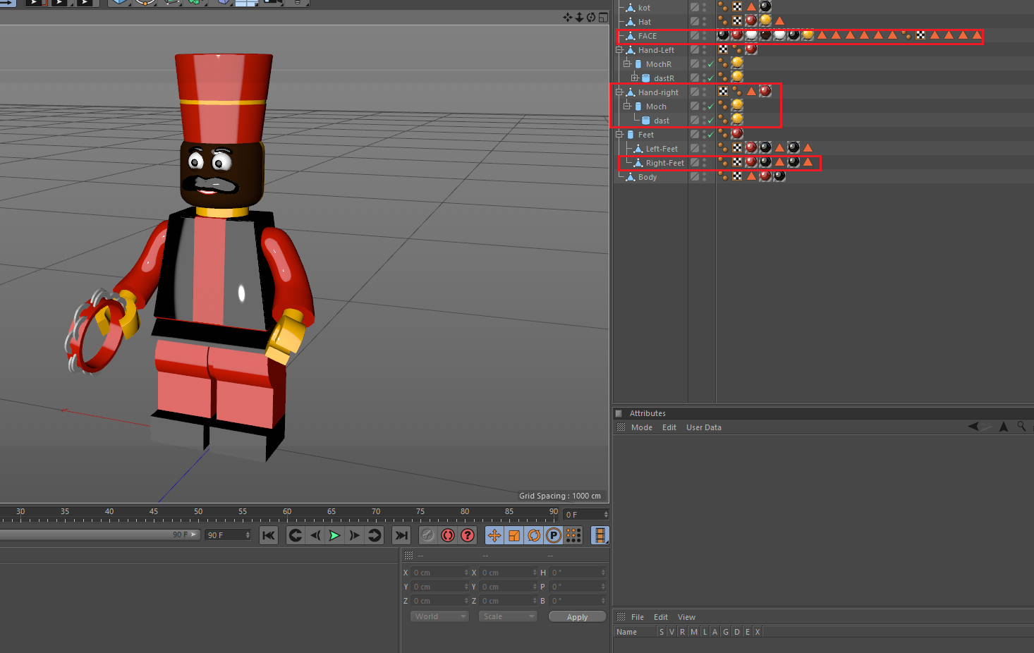The height and width of the screenshot is (653, 1034).
Task: Click the Name column header
Action: point(626,632)
